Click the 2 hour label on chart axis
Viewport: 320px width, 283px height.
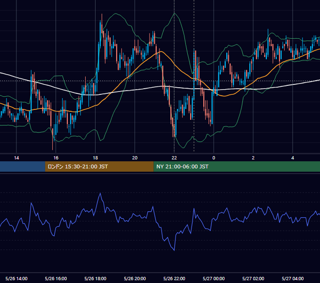click(253, 158)
